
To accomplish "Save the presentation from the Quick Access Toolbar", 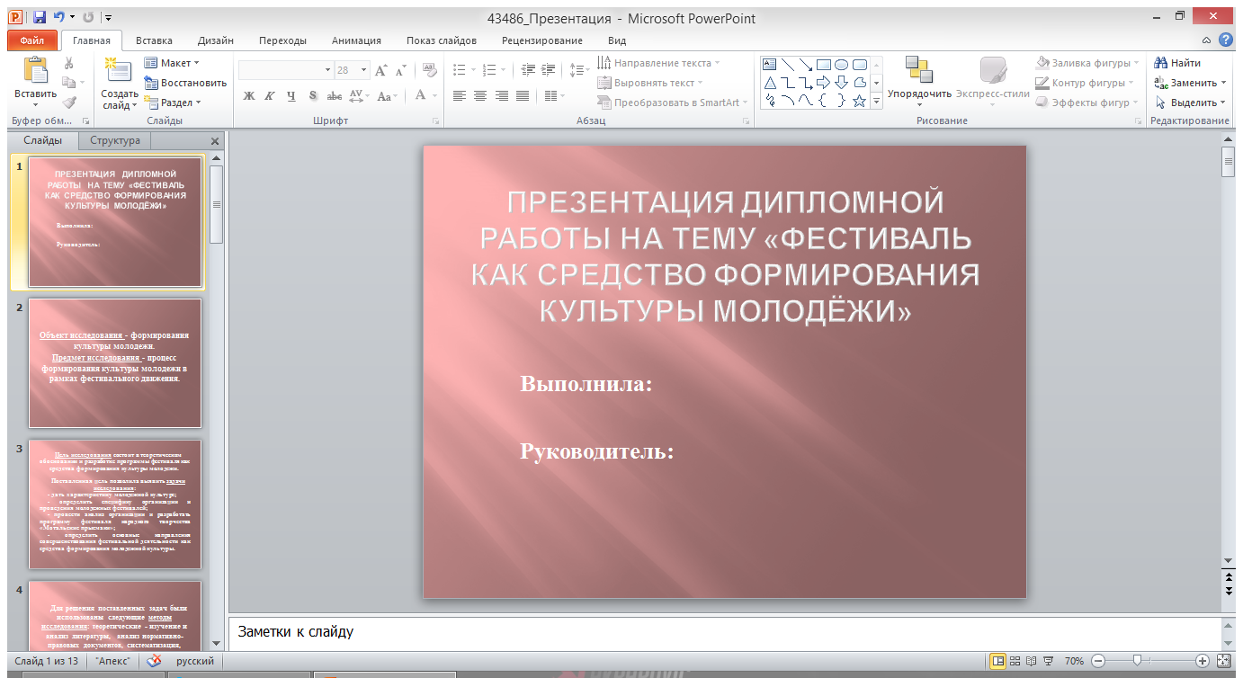I will [39, 17].
